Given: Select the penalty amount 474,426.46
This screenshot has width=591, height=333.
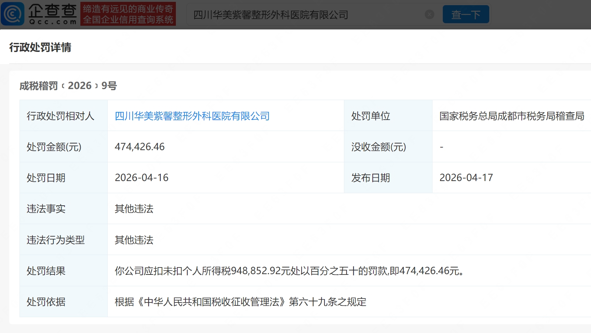Looking at the screenshot, I should [140, 147].
